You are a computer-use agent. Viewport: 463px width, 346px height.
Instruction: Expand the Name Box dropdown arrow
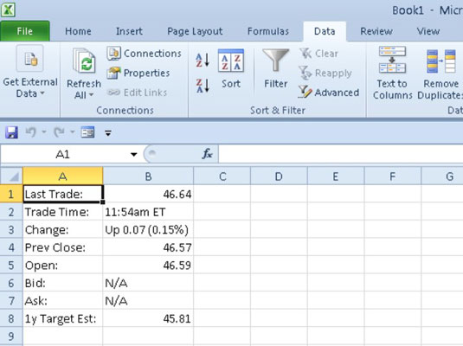click(134, 154)
